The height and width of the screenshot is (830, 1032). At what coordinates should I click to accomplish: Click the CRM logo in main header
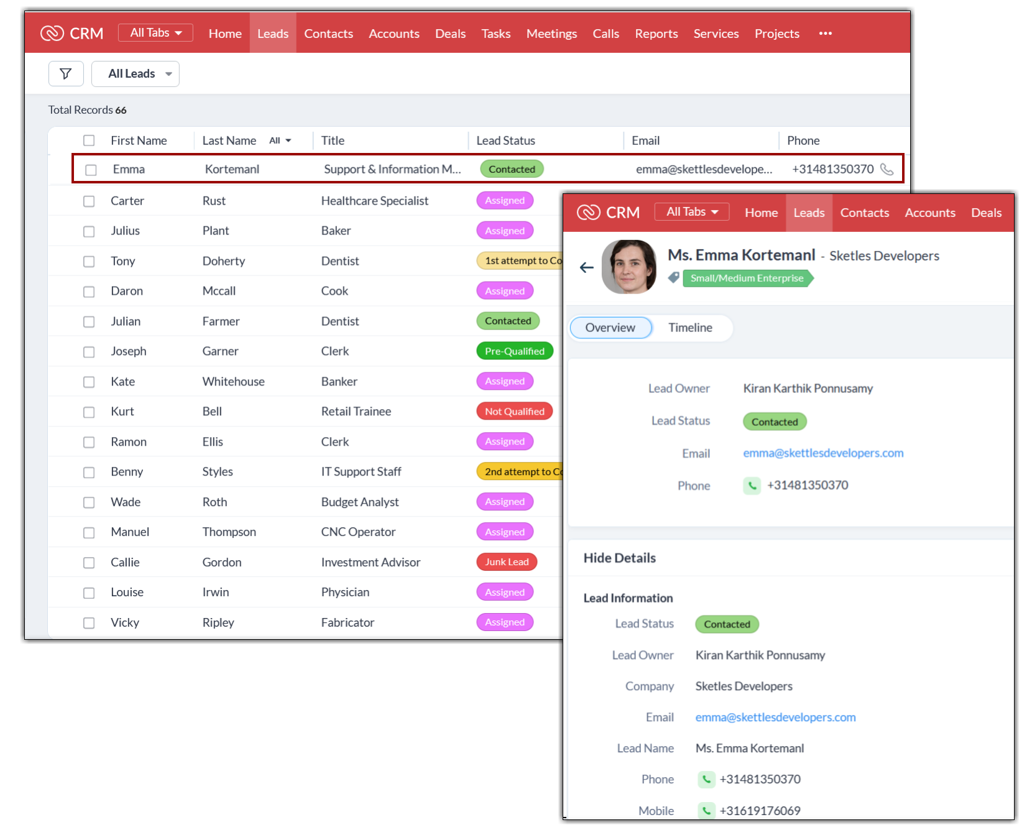[71, 33]
